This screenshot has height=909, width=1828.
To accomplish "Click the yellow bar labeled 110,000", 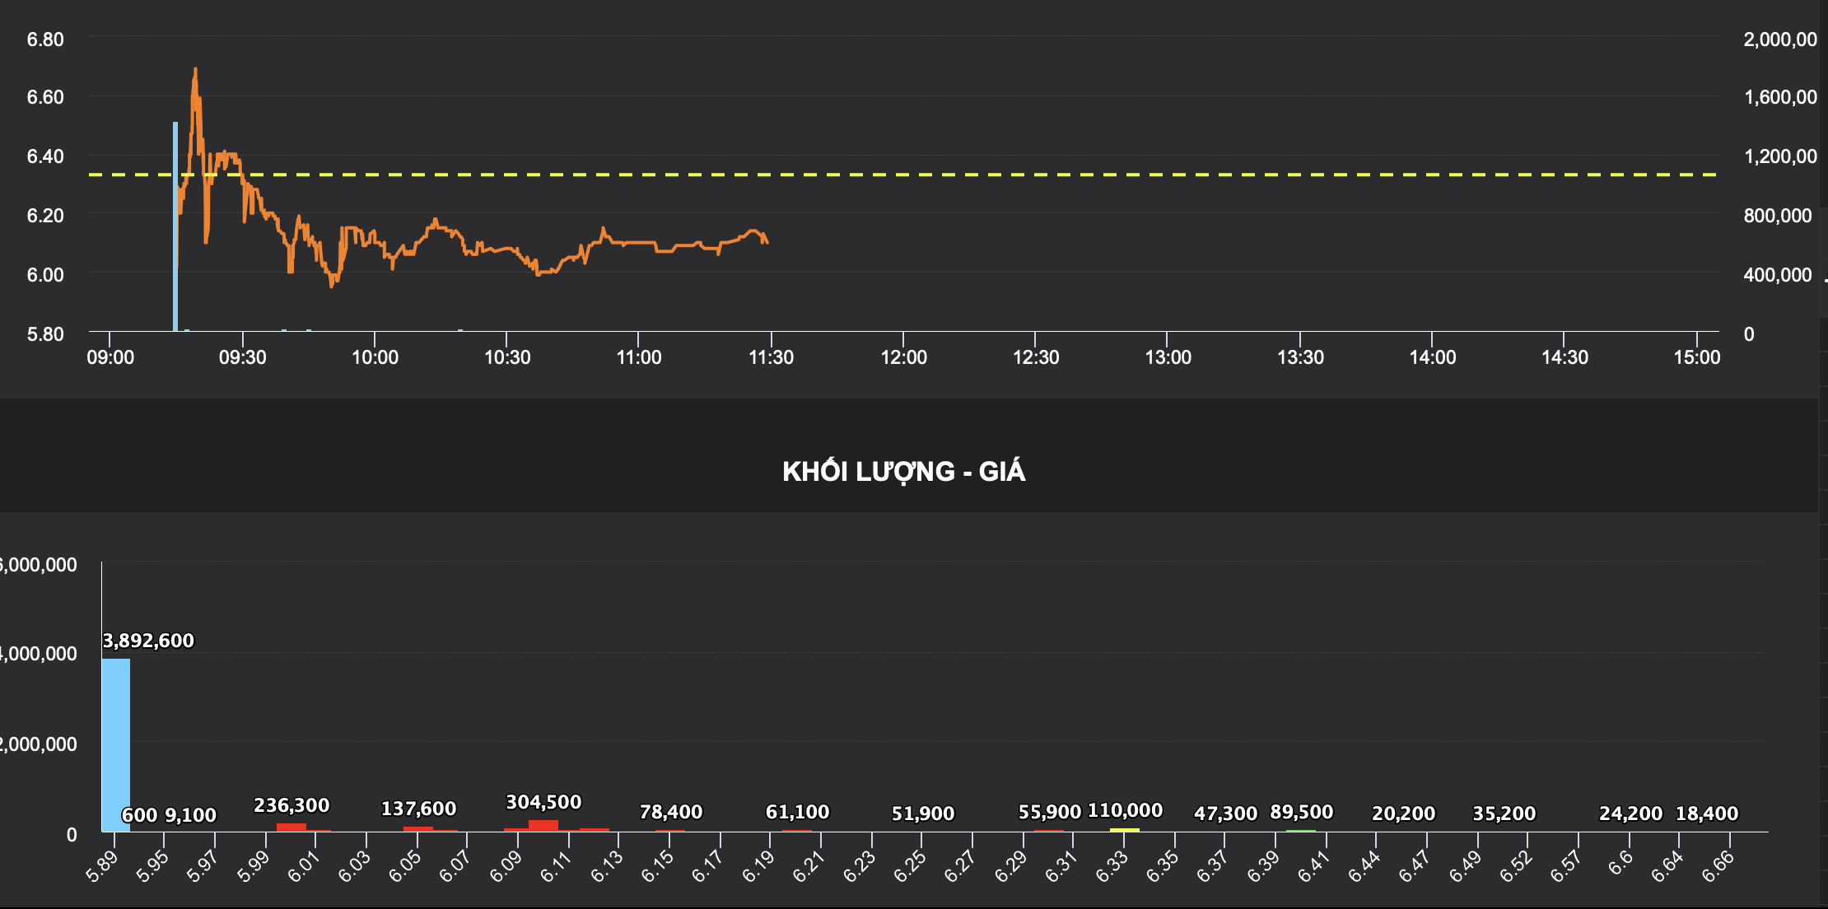I will [x=1125, y=829].
